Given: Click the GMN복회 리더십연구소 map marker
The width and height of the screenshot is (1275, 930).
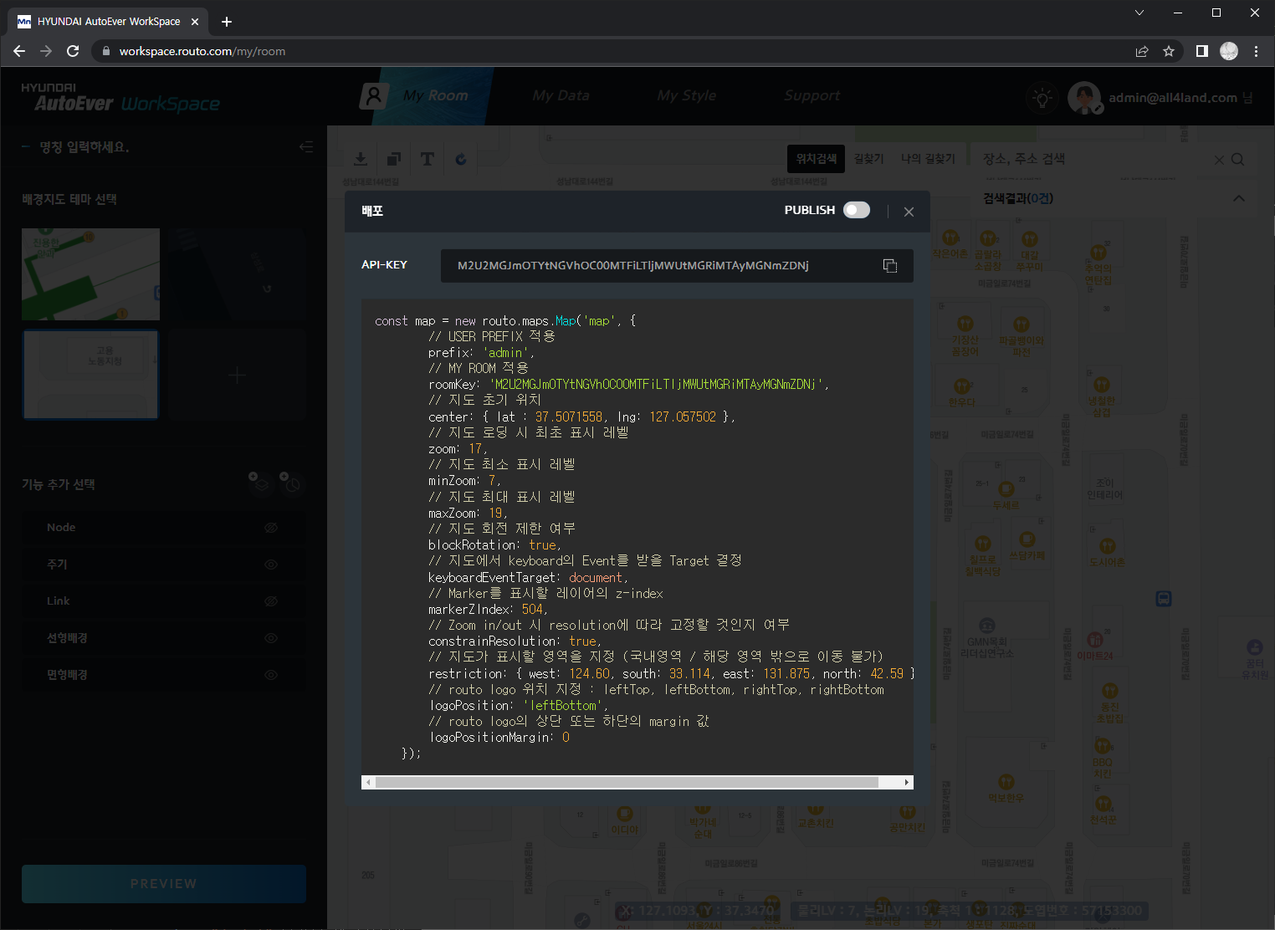Looking at the screenshot, I should coord(987,638).
